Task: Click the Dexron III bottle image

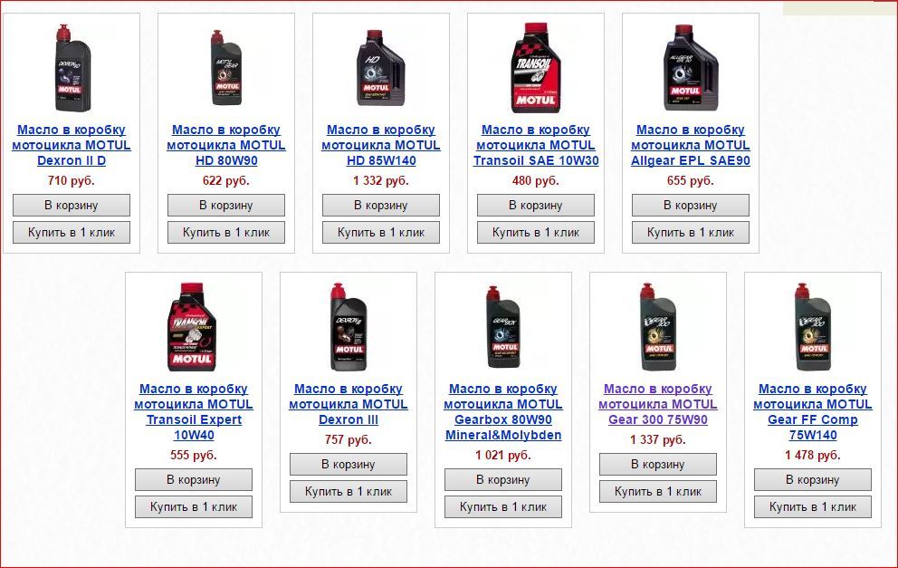Action: [349, 327]
